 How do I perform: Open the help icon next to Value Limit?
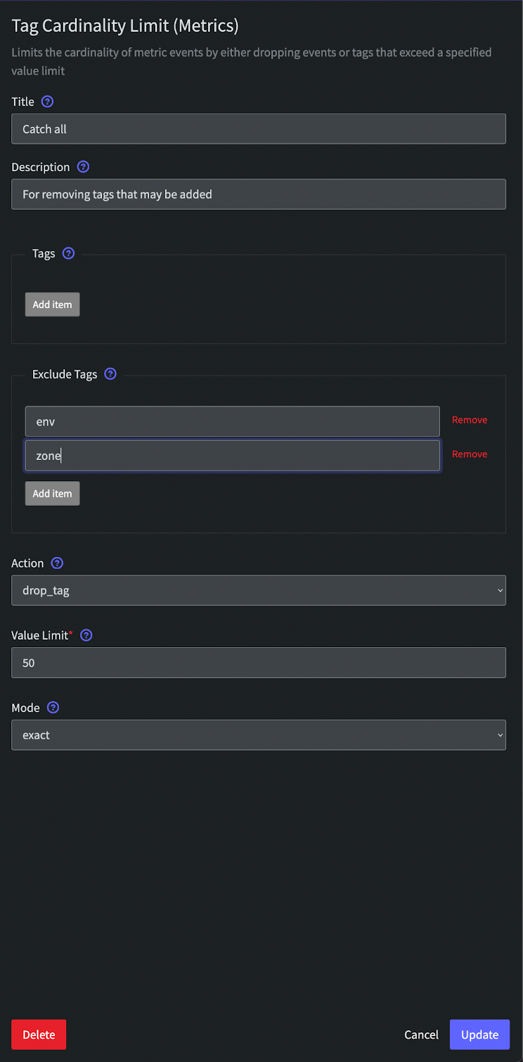coord(86,635)
